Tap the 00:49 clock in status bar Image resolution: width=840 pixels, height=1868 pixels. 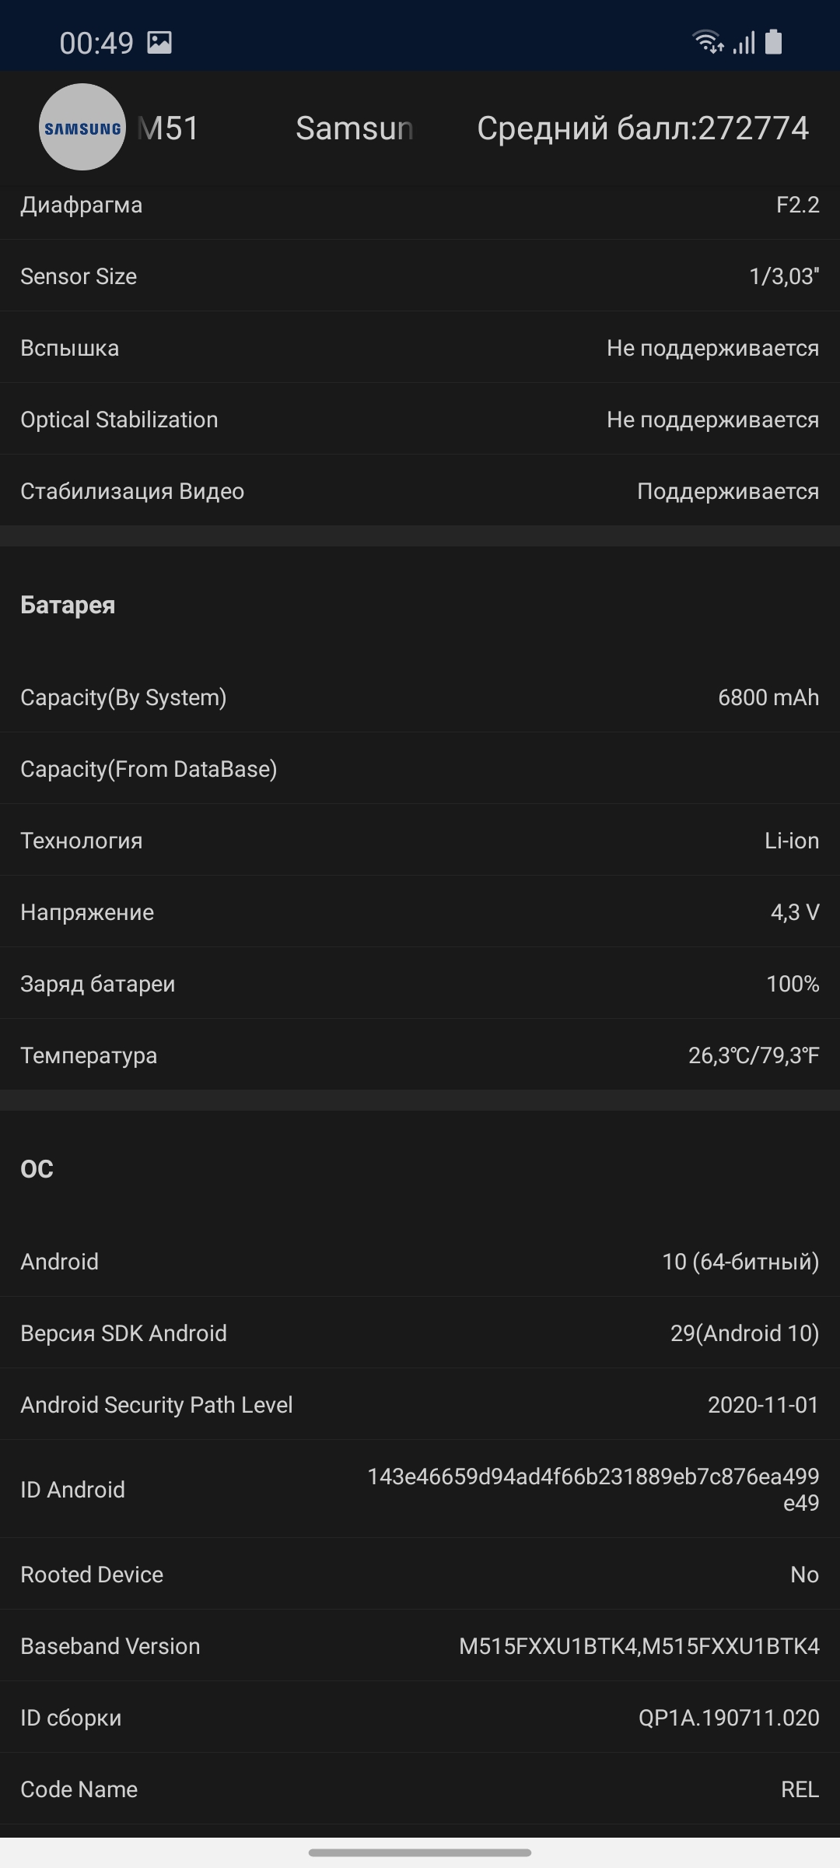tap(96, 44)
